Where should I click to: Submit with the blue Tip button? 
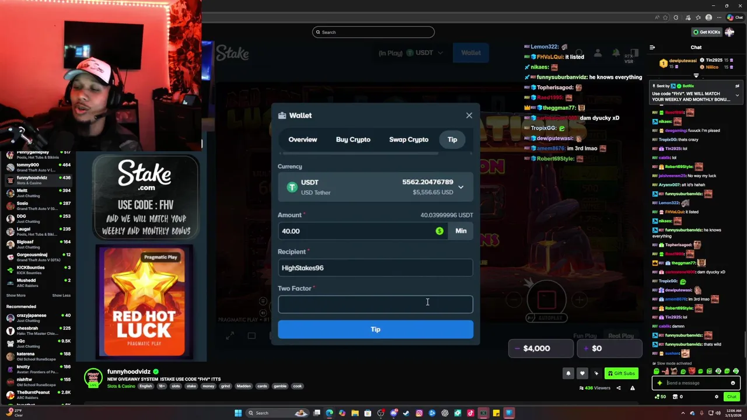click(375, 330)
